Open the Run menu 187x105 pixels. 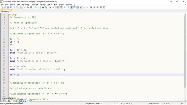coord(56,5)
